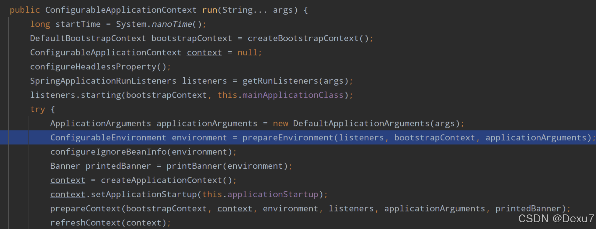Screen dimensions: 596x229
Task: Click printBanner(environment) call
Action: (227, 166)
